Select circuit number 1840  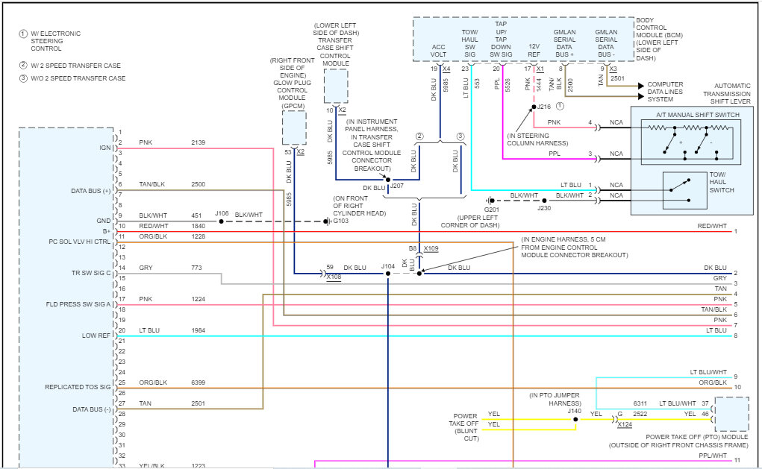click(x=199, y=226)
